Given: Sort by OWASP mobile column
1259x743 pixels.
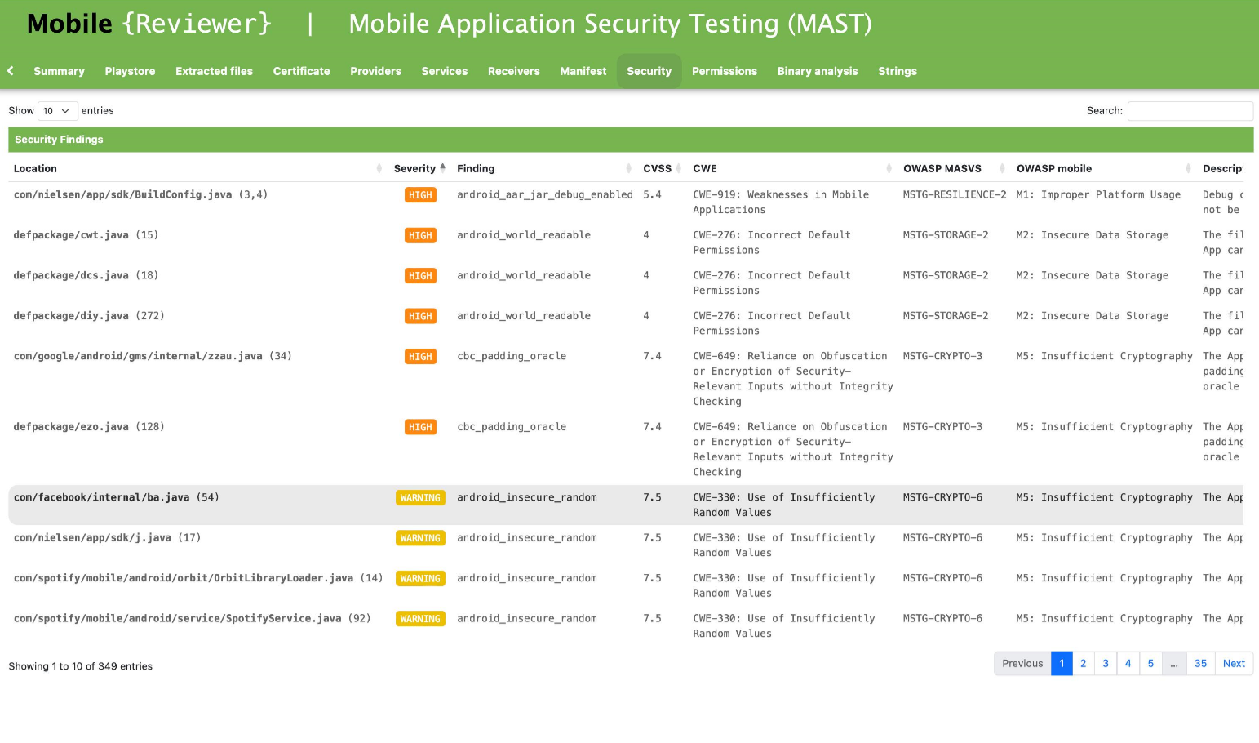Looking at the screenshot, I should pos(1053,169).
